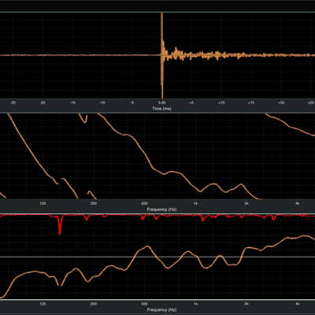Click the 4k tick on phase frequency axis
Screen dimensions: 315x315
[x=297, y=203]
